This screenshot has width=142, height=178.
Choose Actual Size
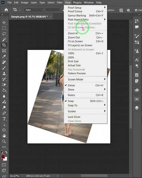[x=85, y=65]
